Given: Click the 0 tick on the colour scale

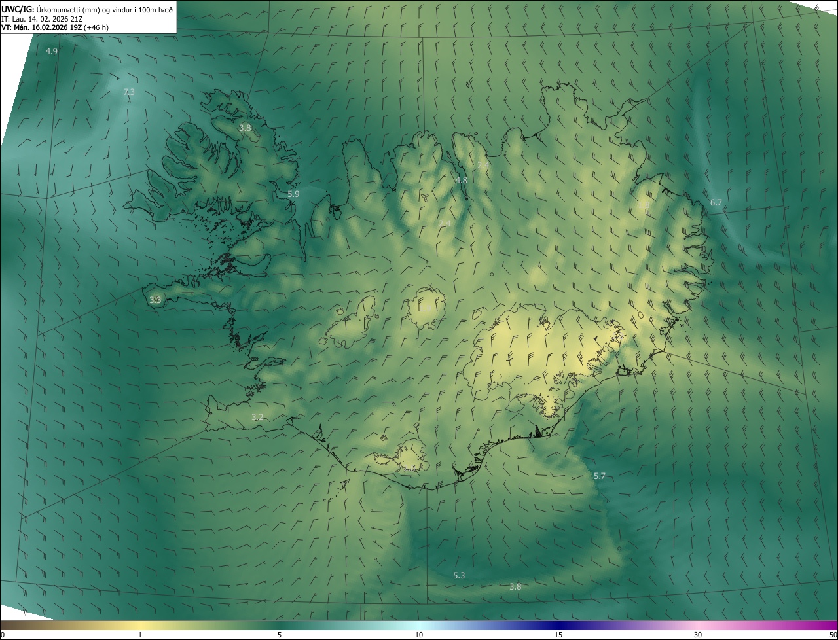Looking at the screenshot, I should [x=3, y=635].
